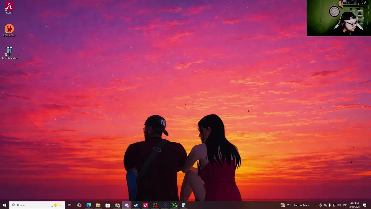Open Google Chrome from the taskbar
Viewport: 371px width, 209px height.
117,205
